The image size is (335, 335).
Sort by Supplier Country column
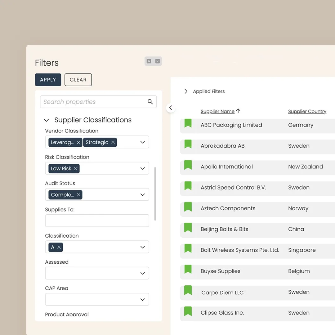pos(307,111)
